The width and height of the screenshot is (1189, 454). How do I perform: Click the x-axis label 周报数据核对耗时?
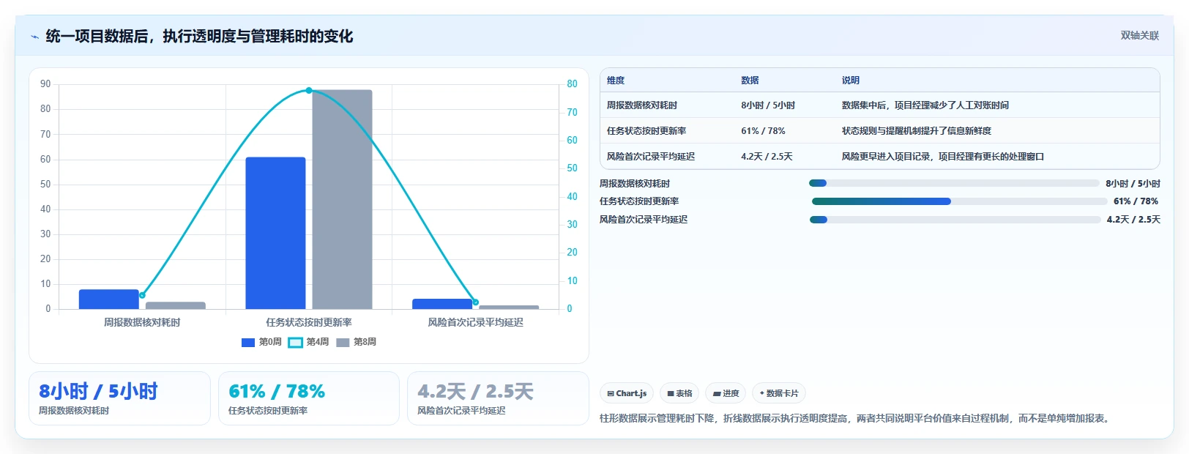142,322
